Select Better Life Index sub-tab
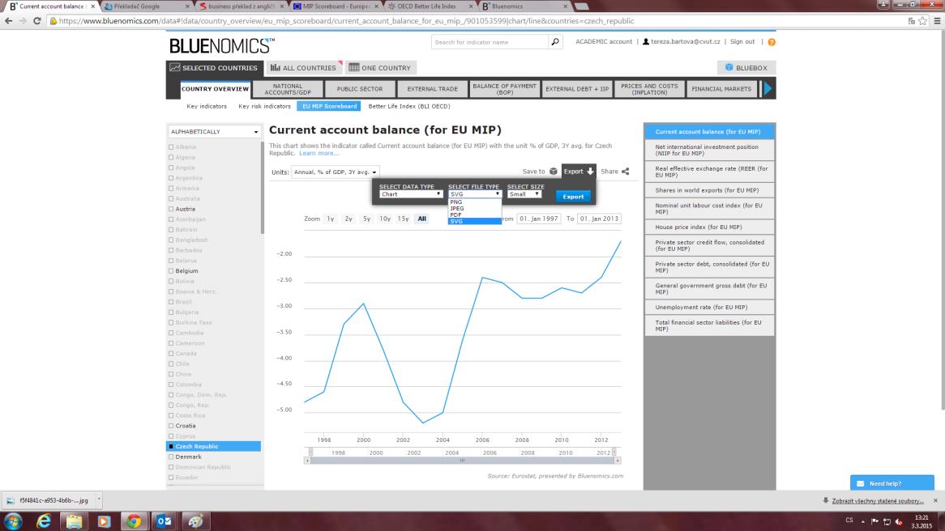The width and height of the screenshot is (945, 531). [x=409, y=106]
